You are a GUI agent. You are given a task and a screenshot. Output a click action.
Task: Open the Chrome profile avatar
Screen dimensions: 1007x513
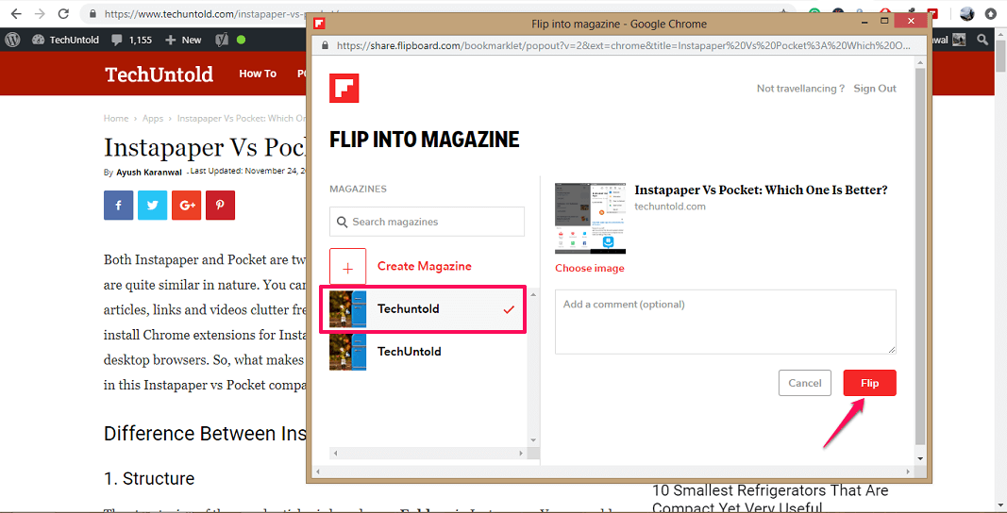pos(967,13)
